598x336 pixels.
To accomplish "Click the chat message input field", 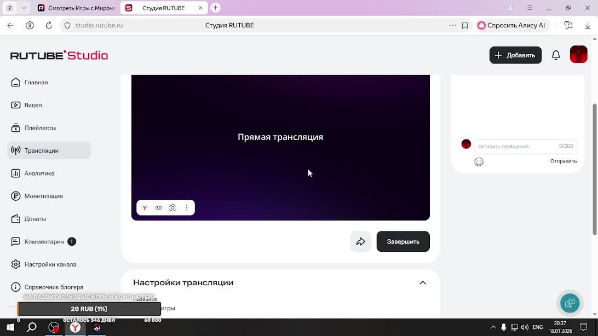I will 526,146.
